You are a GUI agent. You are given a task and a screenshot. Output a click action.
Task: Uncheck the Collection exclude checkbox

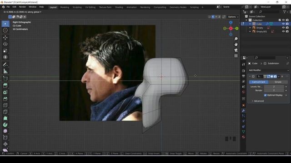tap(280, 20)
